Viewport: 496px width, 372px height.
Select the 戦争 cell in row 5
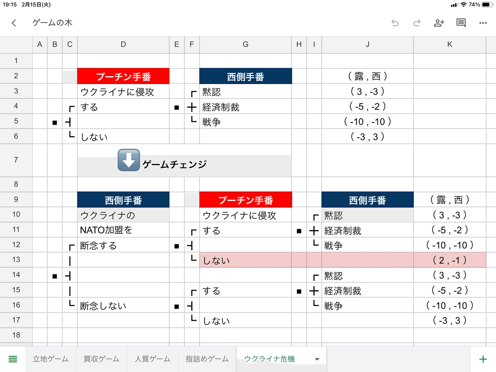tap(246, 122)
